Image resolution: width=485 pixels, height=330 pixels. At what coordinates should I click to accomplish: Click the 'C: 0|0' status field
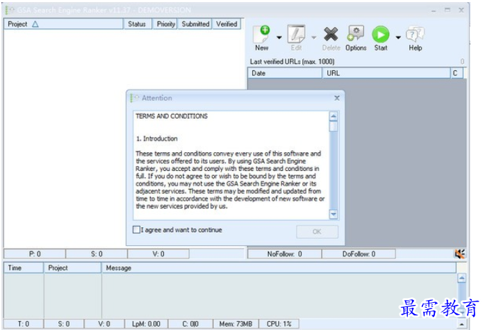tap(190, 324)
